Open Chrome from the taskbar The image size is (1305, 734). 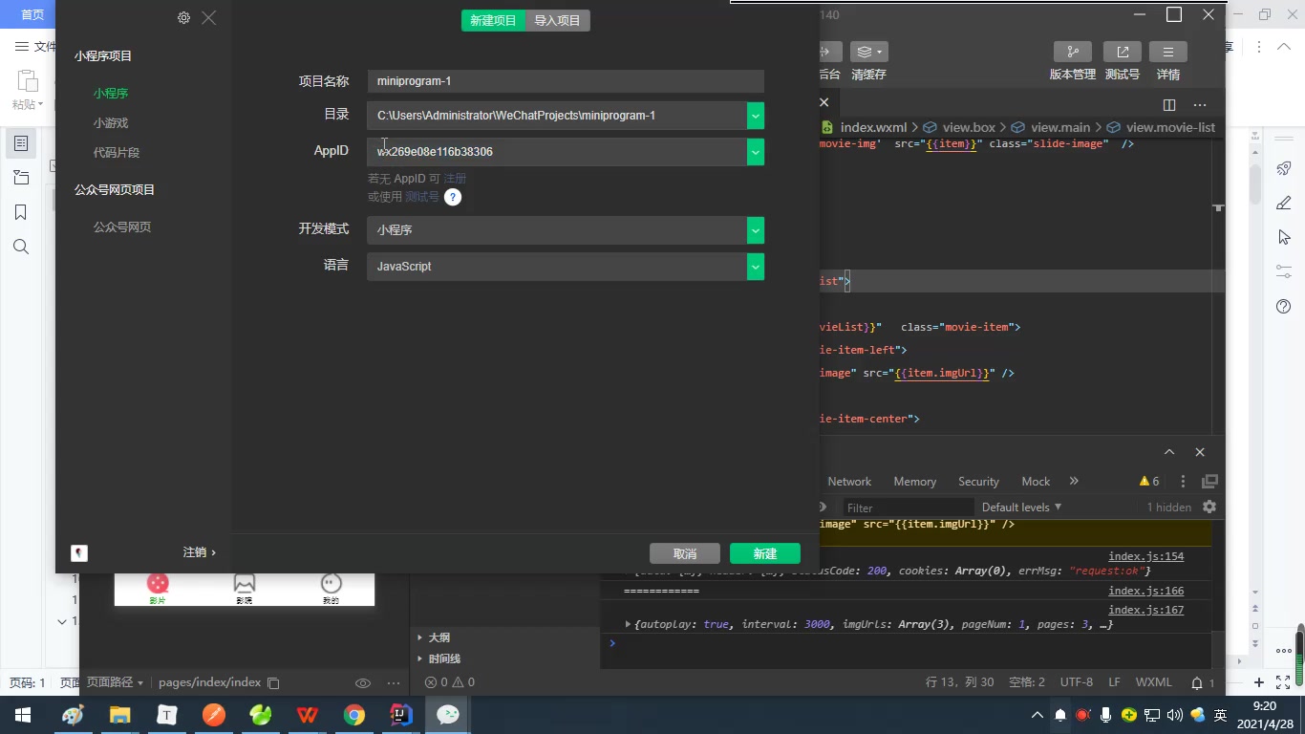[354, 715]
